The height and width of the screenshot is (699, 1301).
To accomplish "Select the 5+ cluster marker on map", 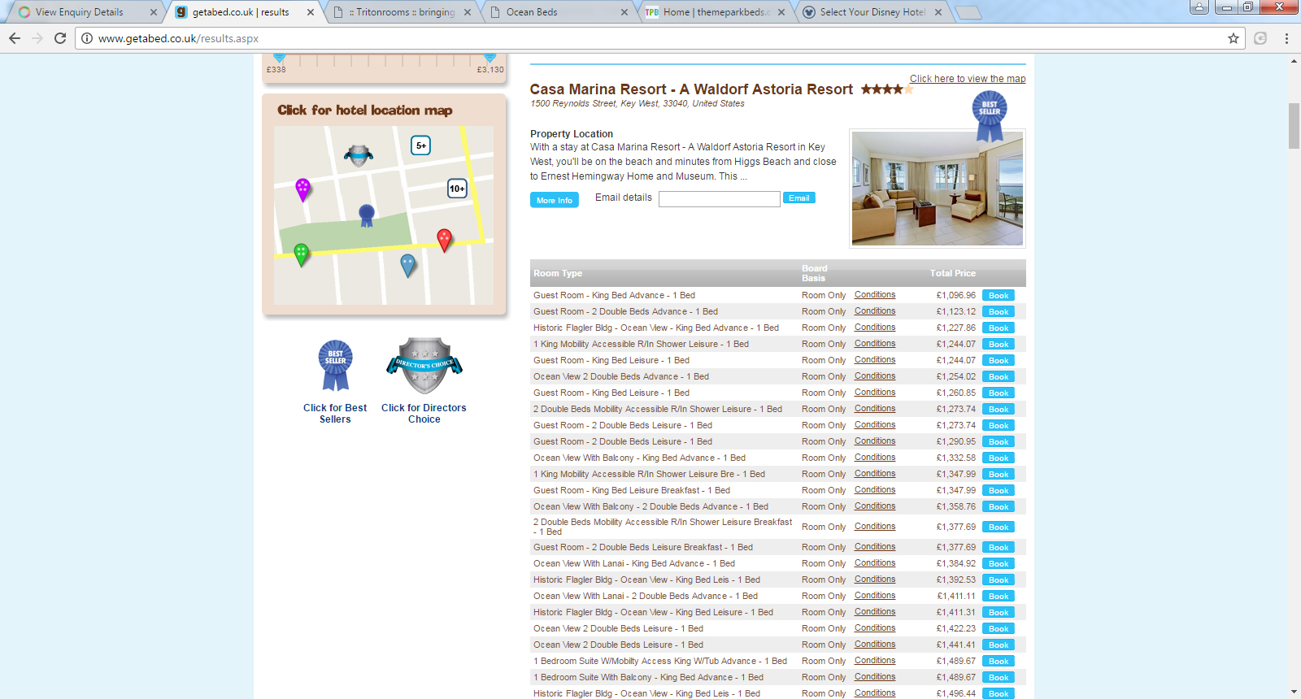I will [420, 145].
